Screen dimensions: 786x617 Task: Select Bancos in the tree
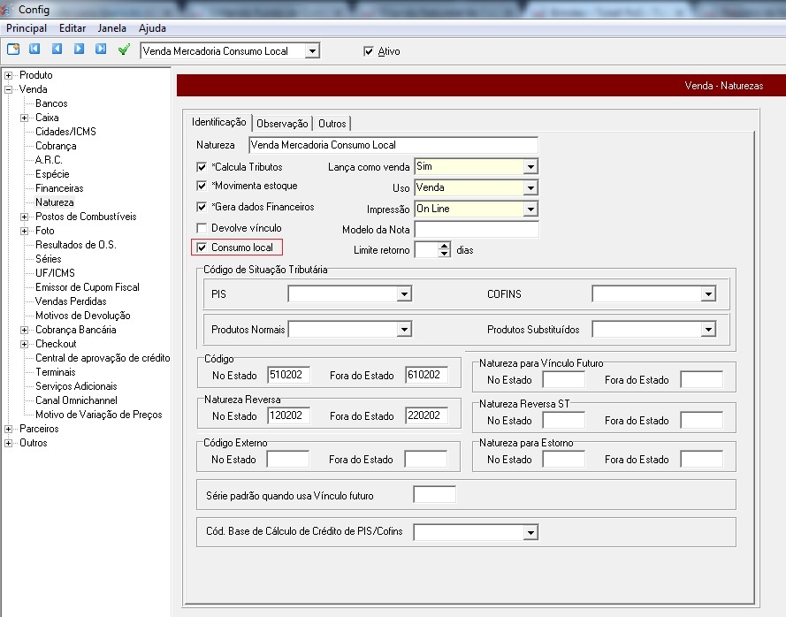(51, 103)
